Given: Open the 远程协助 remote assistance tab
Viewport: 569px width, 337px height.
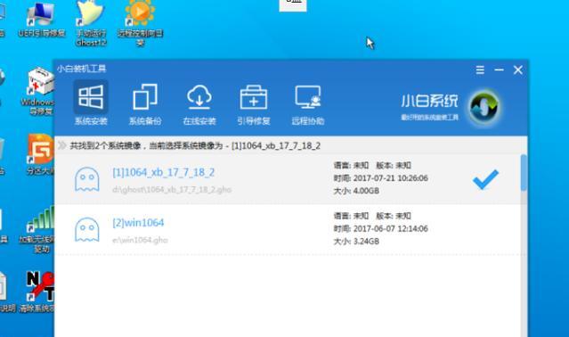Looking at the screenshot, I should coord(308,104).
